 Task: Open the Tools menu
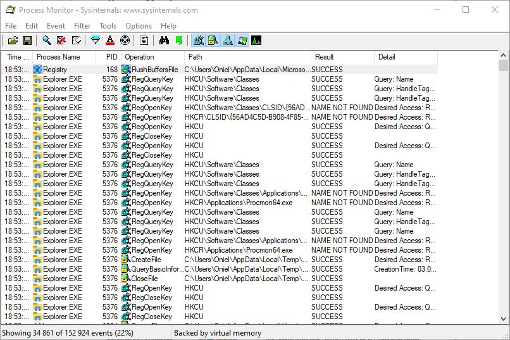click(x=108, y=26)
